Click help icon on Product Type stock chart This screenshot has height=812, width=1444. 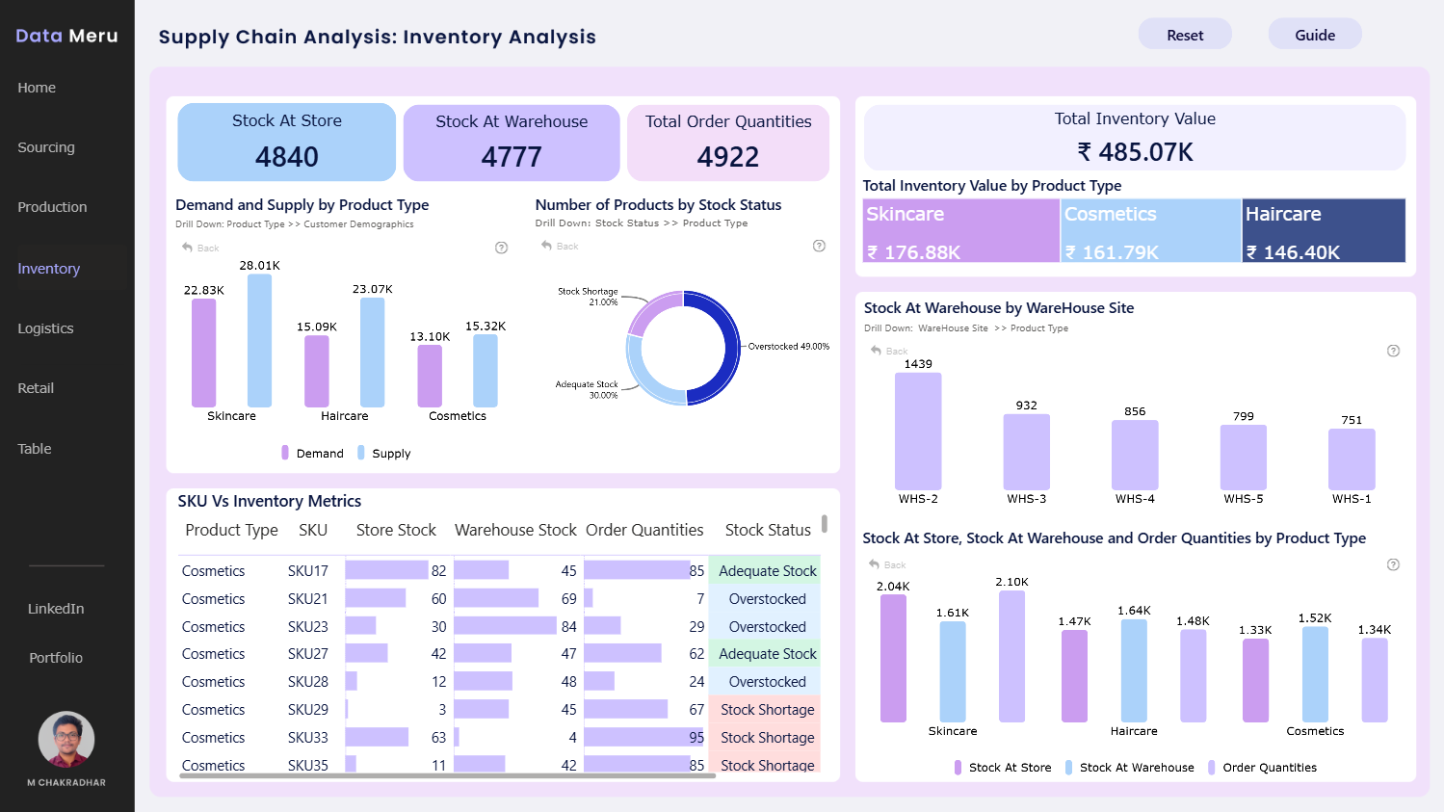click(1393, 564)
